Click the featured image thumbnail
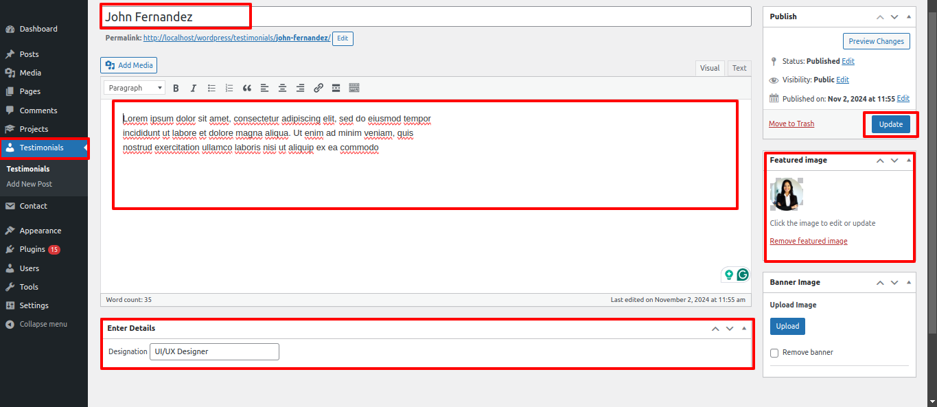Viewport: 937px width, 407px height. pos(787,194)
